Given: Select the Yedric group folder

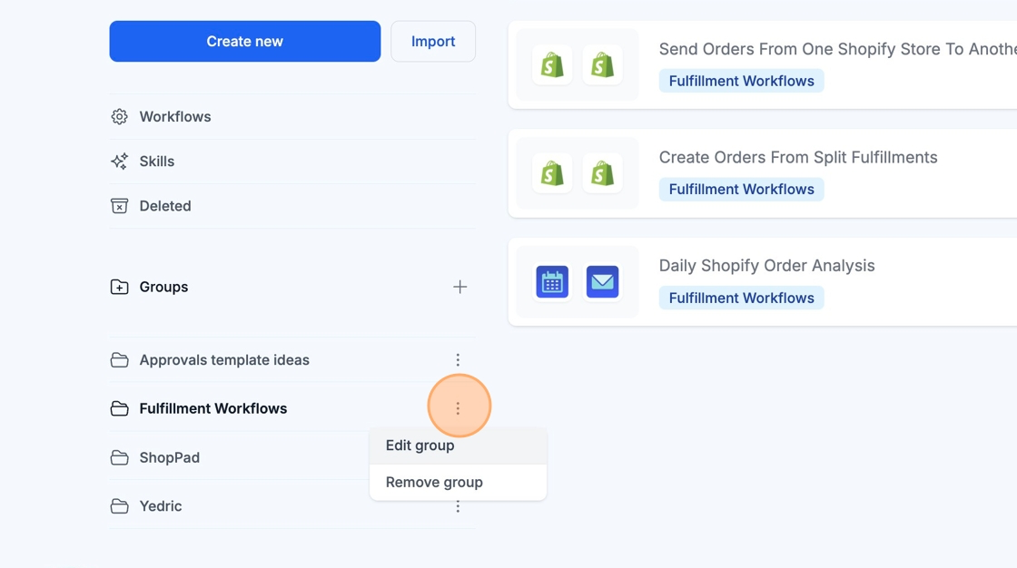Looking at the screenshot, I should point(160,506).
